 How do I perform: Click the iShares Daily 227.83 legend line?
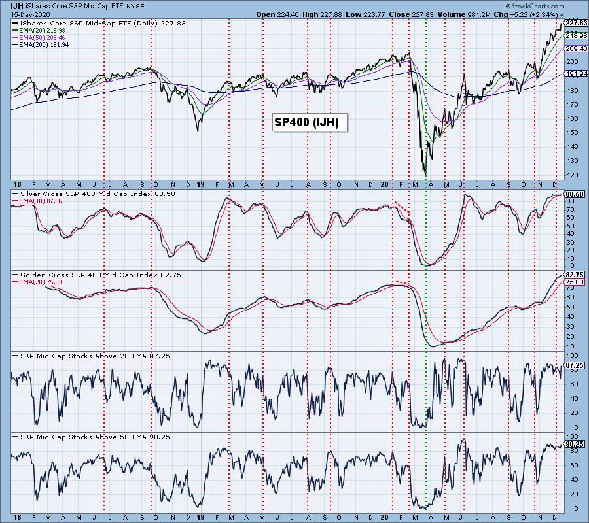pyautogui.click(x=99, y=23)
